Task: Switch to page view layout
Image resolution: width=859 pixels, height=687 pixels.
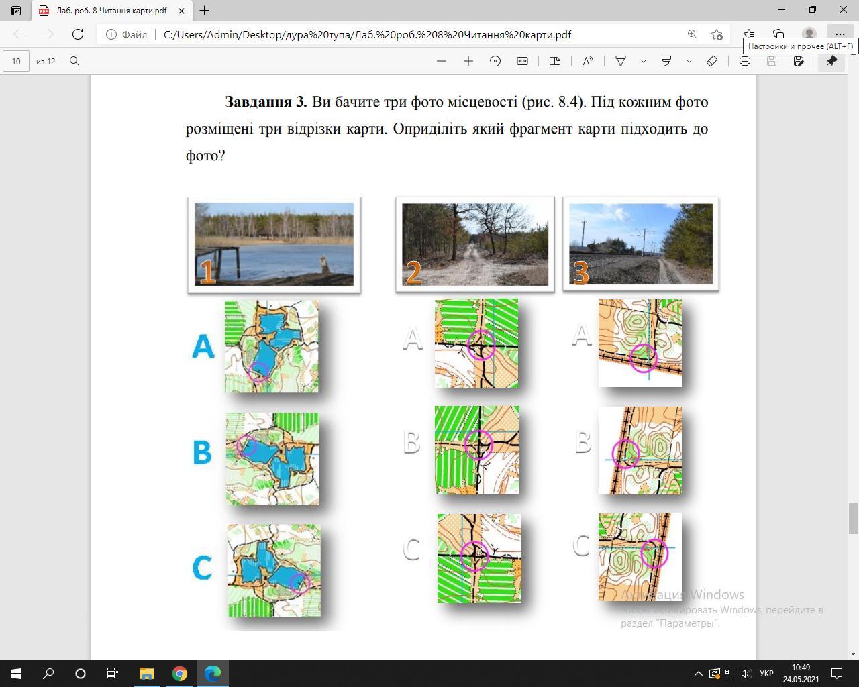Action: coord(555,61)
